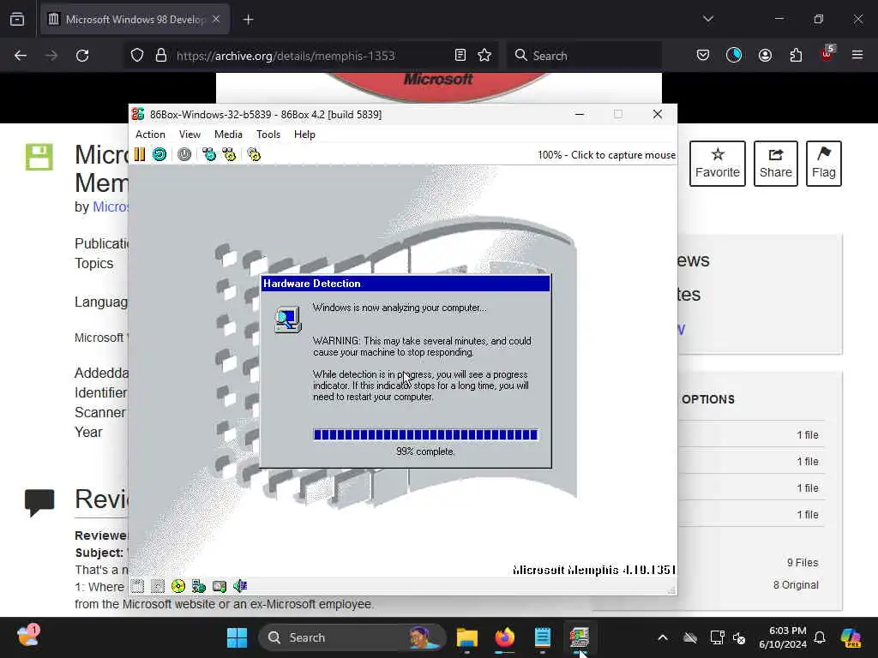This screenshot has height=658, width=878.
Task: Click the taskbar Search box
Action: point(352,637)
